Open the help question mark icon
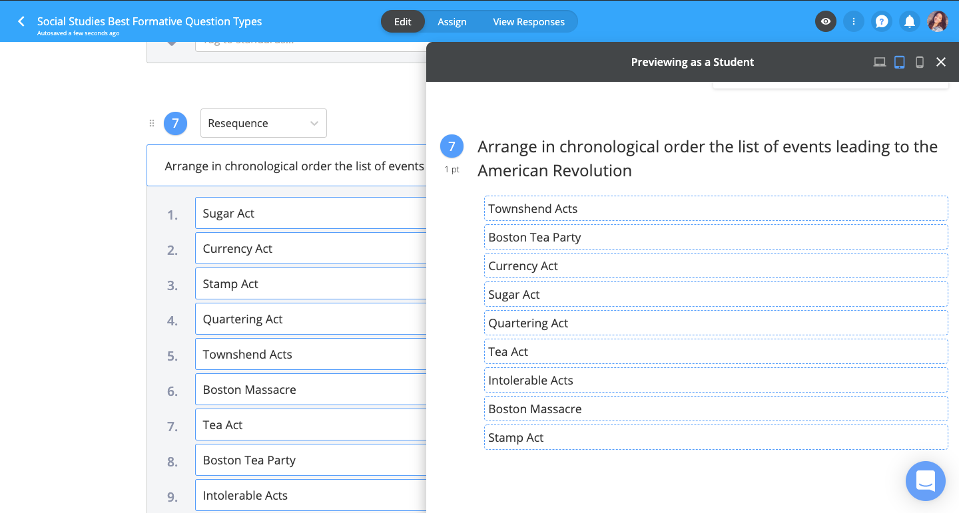Viewport: 959px width, 513px height. tap(882, 21)
